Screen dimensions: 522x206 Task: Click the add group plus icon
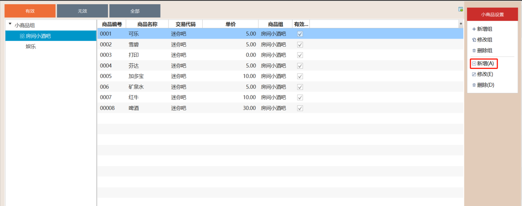coord(474,29)
